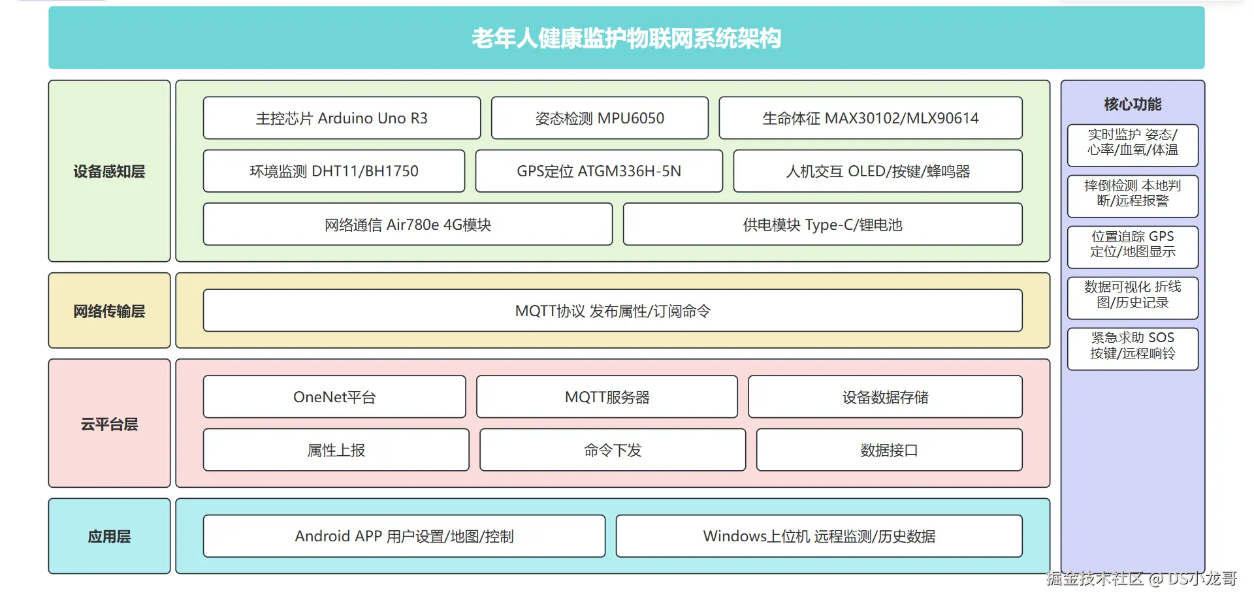
Task: Click the MQTT协议 发布属性/订阅命令 box
Action: pyautogui.click(x=613, y=311)
